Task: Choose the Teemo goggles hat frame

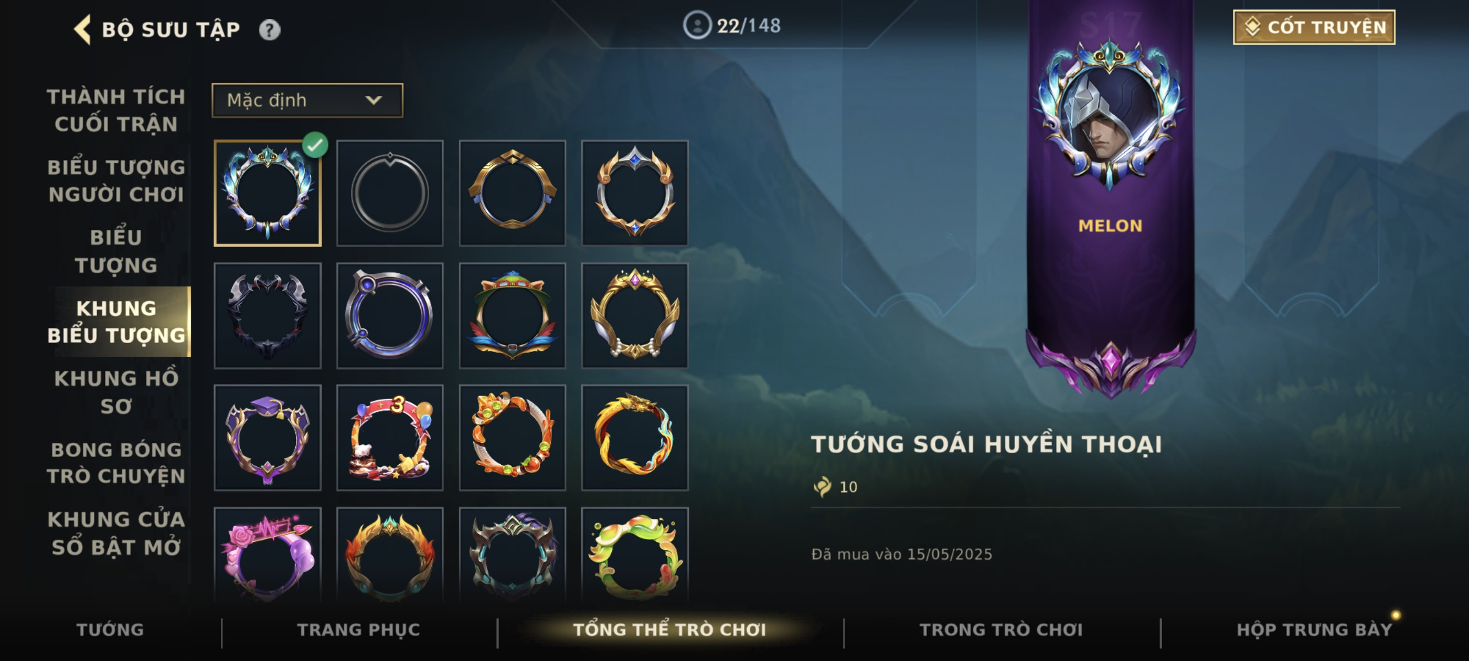Action: click(513, 315)
